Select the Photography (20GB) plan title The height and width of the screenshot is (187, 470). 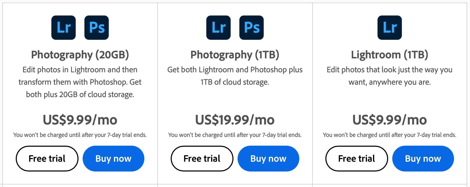pyautogui.click(x=80, y=55)
